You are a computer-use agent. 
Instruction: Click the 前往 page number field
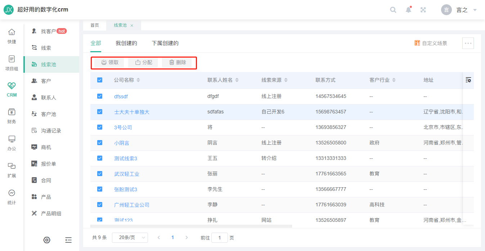pyautogui.click(x=220, y=238)
